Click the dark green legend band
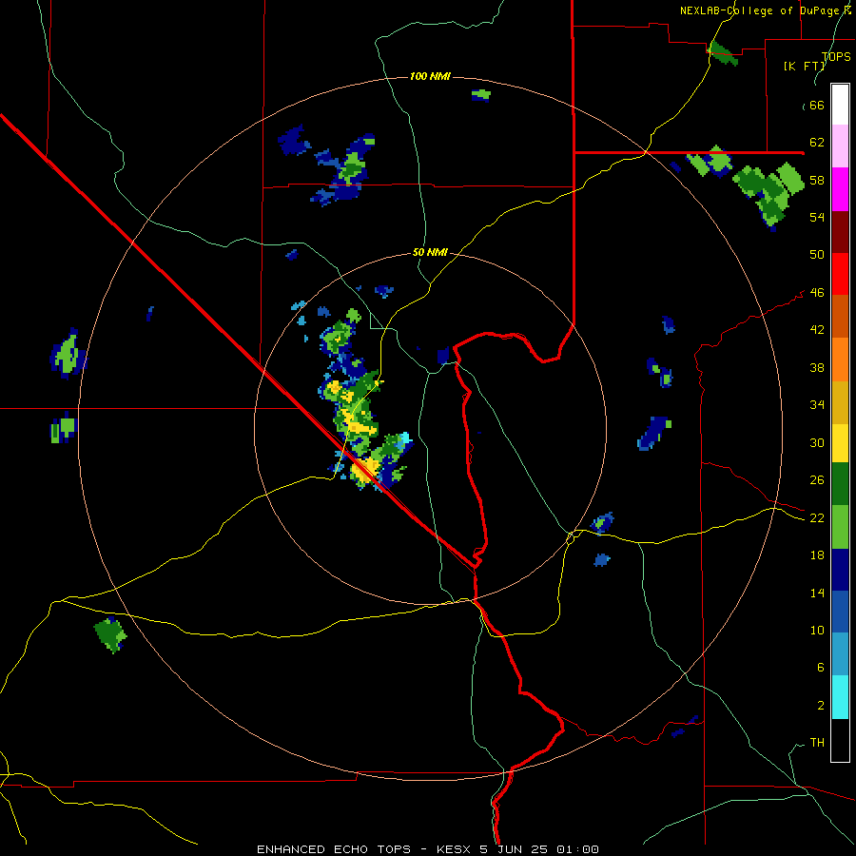The image size is (856, 856). pos(840,484)
